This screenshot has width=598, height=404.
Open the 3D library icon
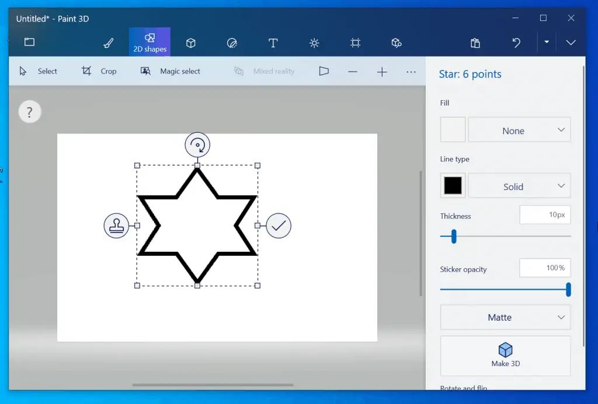(x=397, y=43)
